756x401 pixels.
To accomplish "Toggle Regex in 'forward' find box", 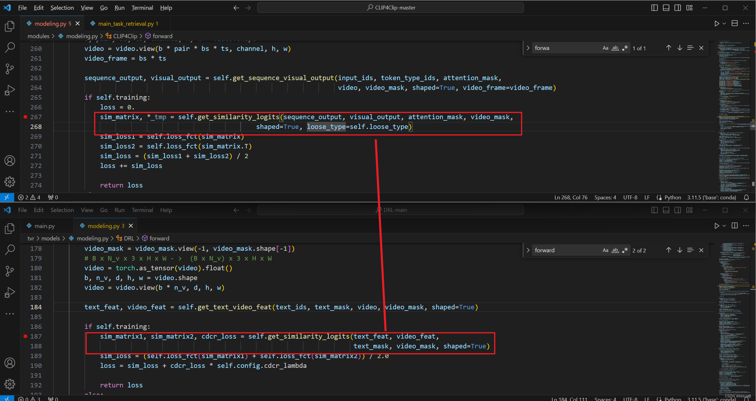I will 625,250.
